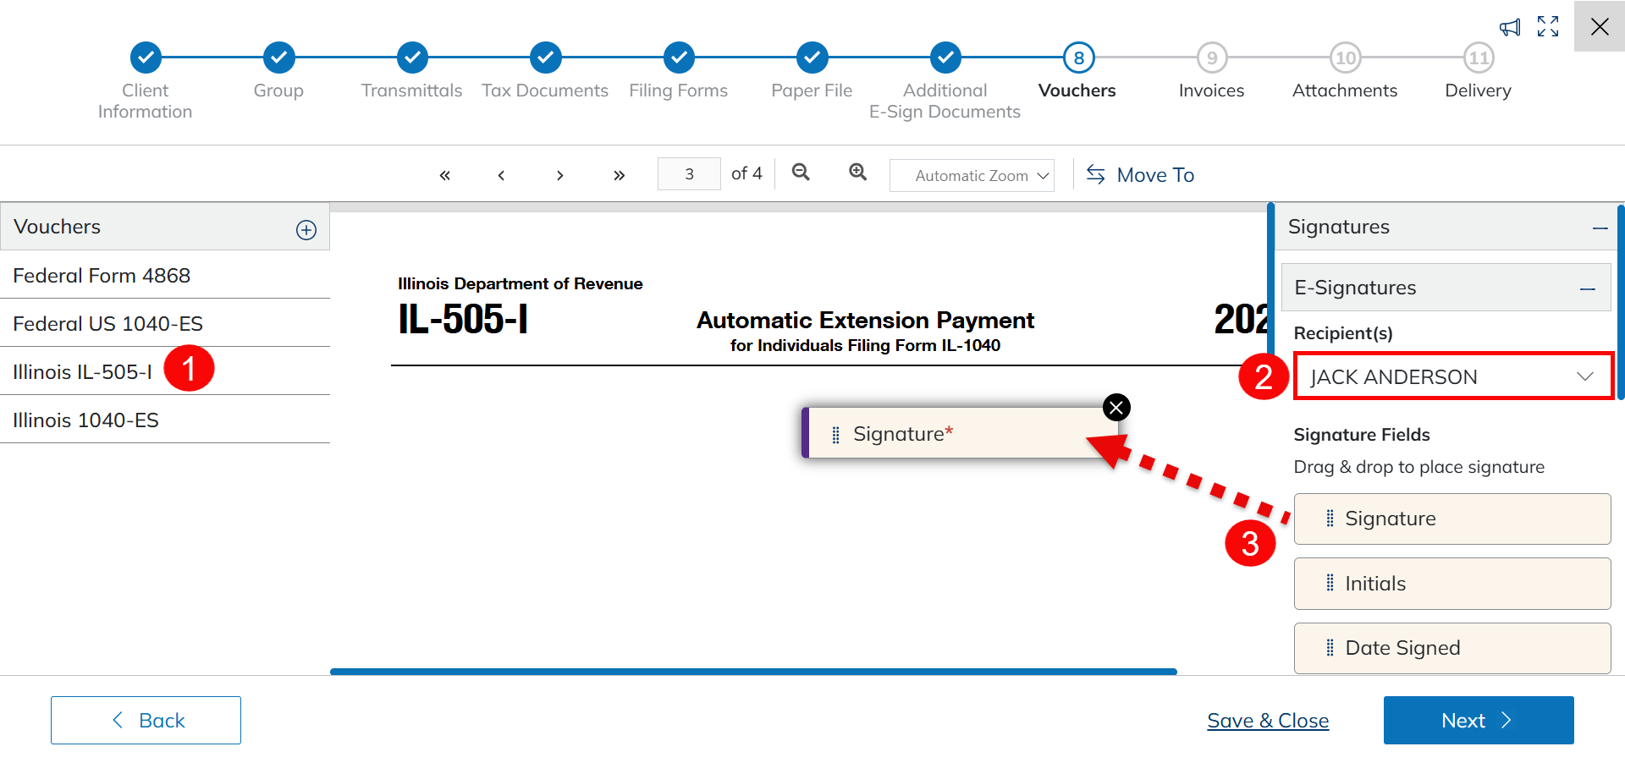Go to next page arrow

pos(559,175)
